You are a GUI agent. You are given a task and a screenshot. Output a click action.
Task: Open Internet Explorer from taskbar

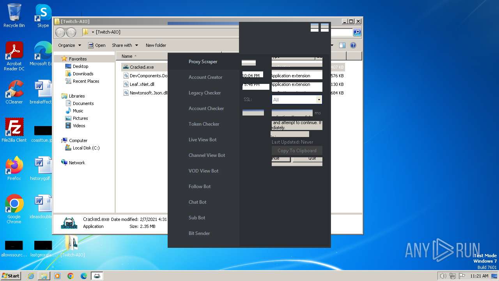pyautogui.click(x=31, y=276)
